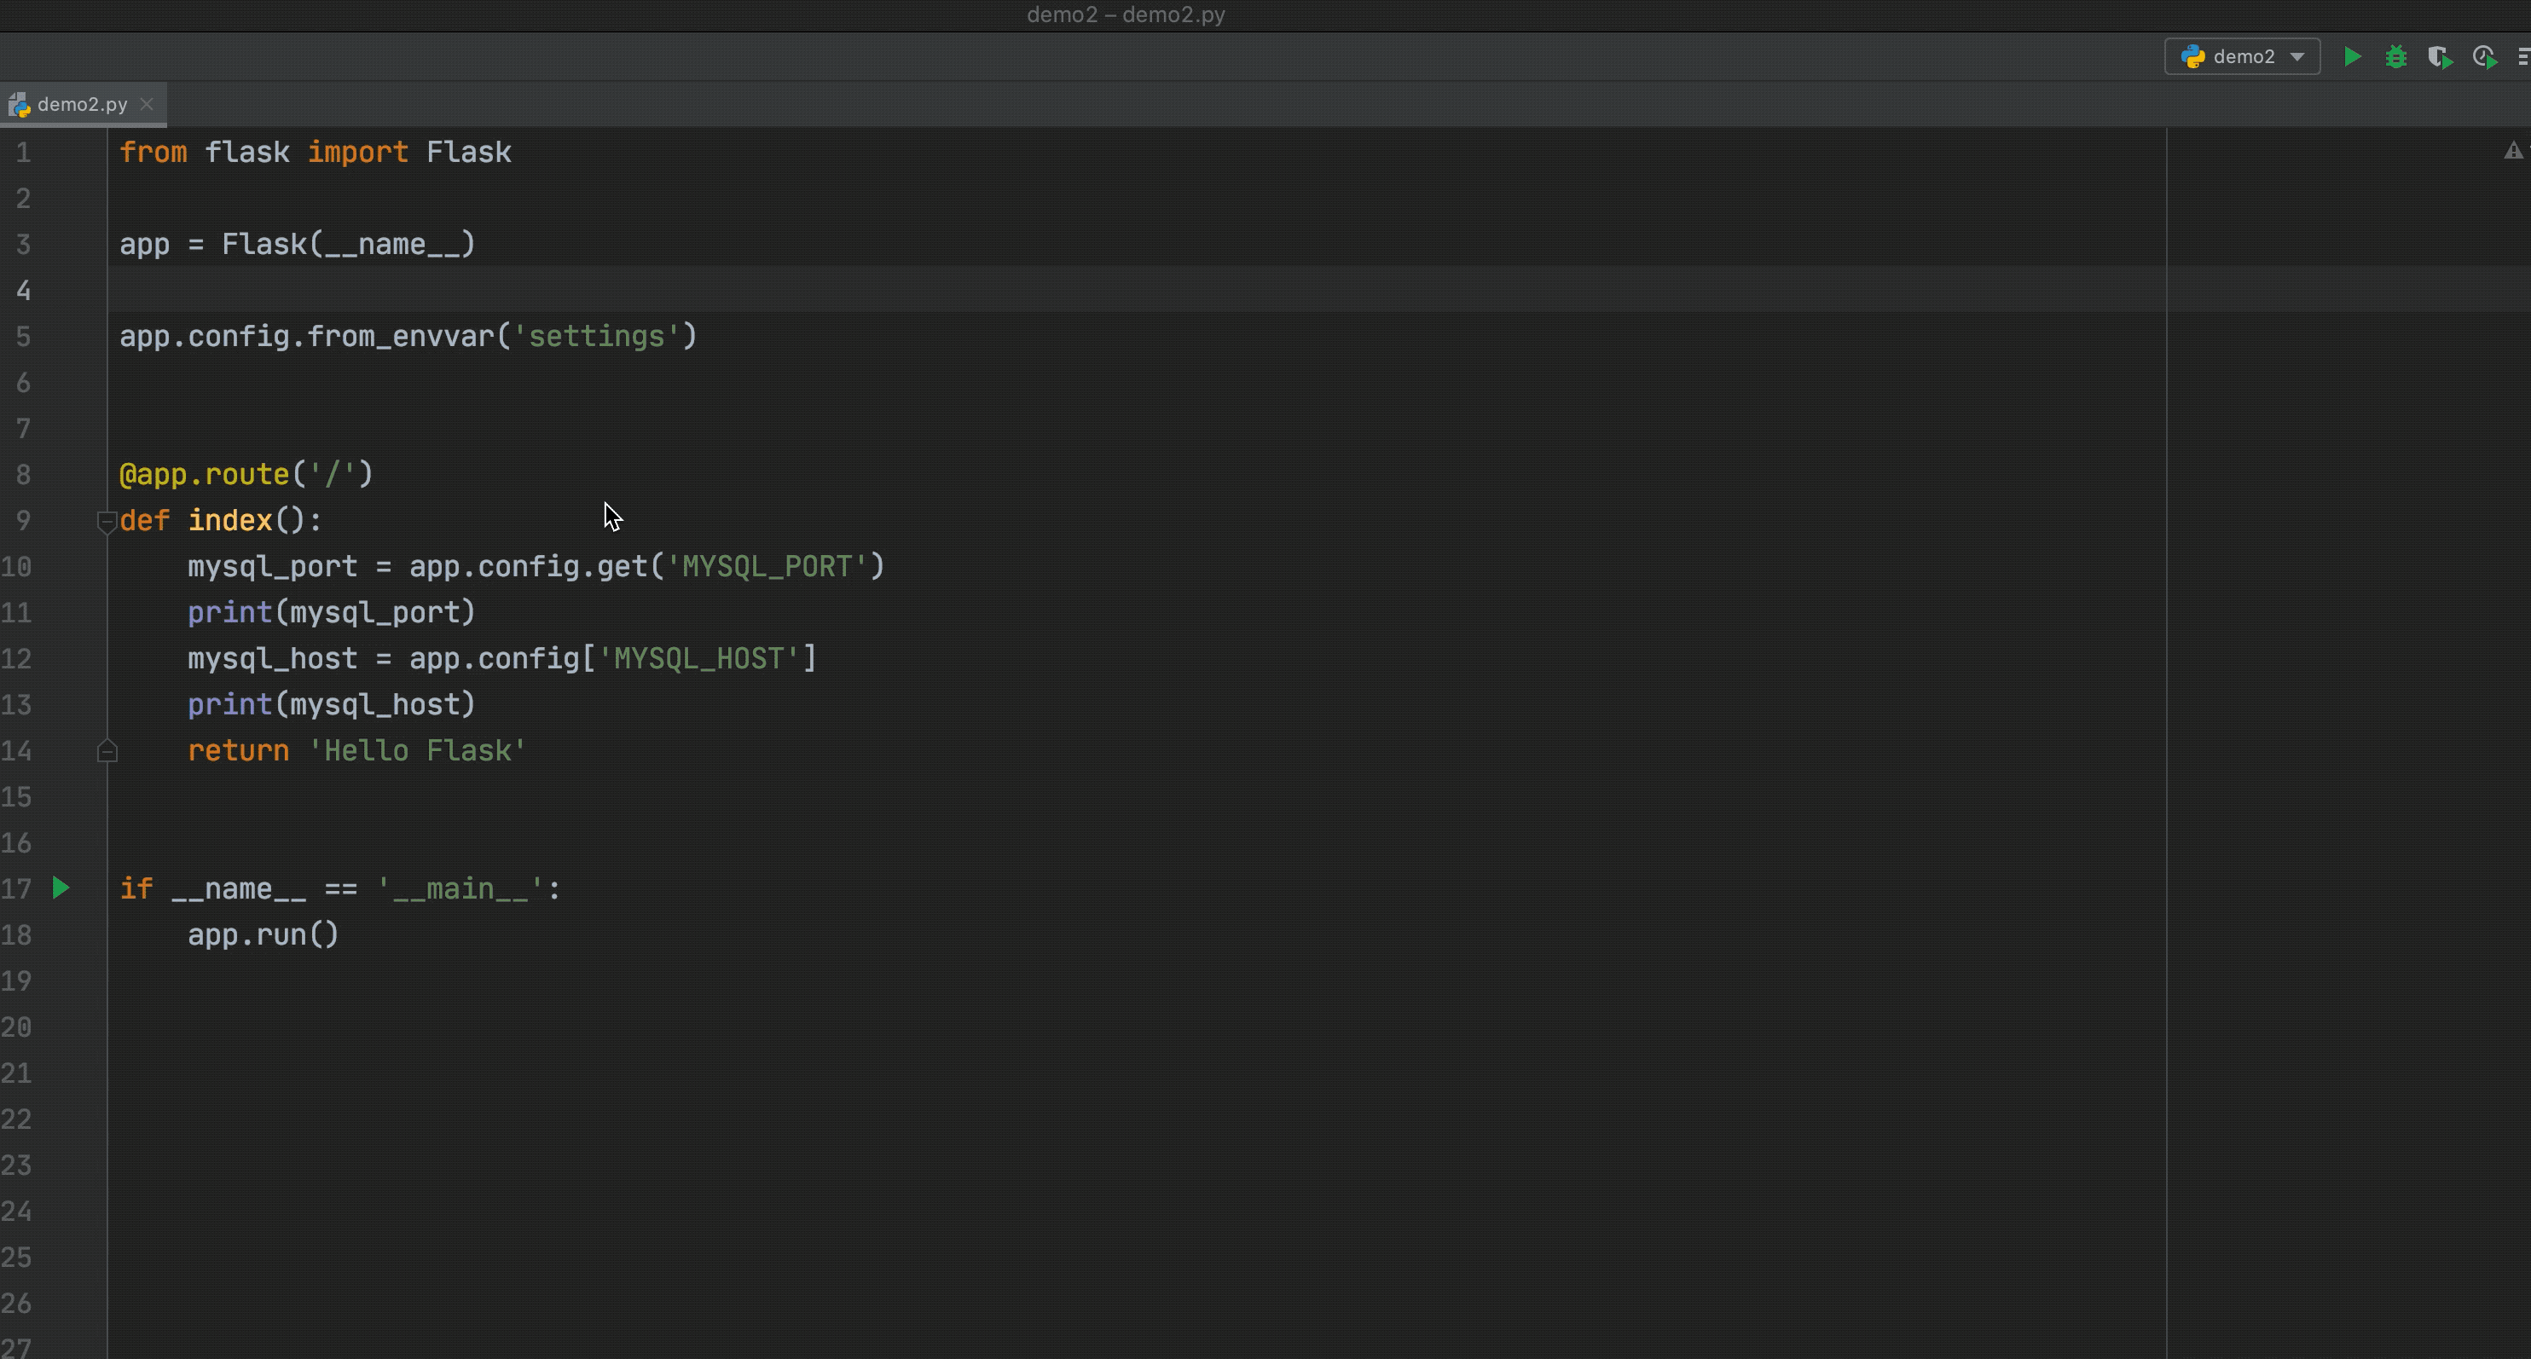
Task: Click the 'Hello Flask' return string
Action: pyautogui.click(x=418, y=751)
